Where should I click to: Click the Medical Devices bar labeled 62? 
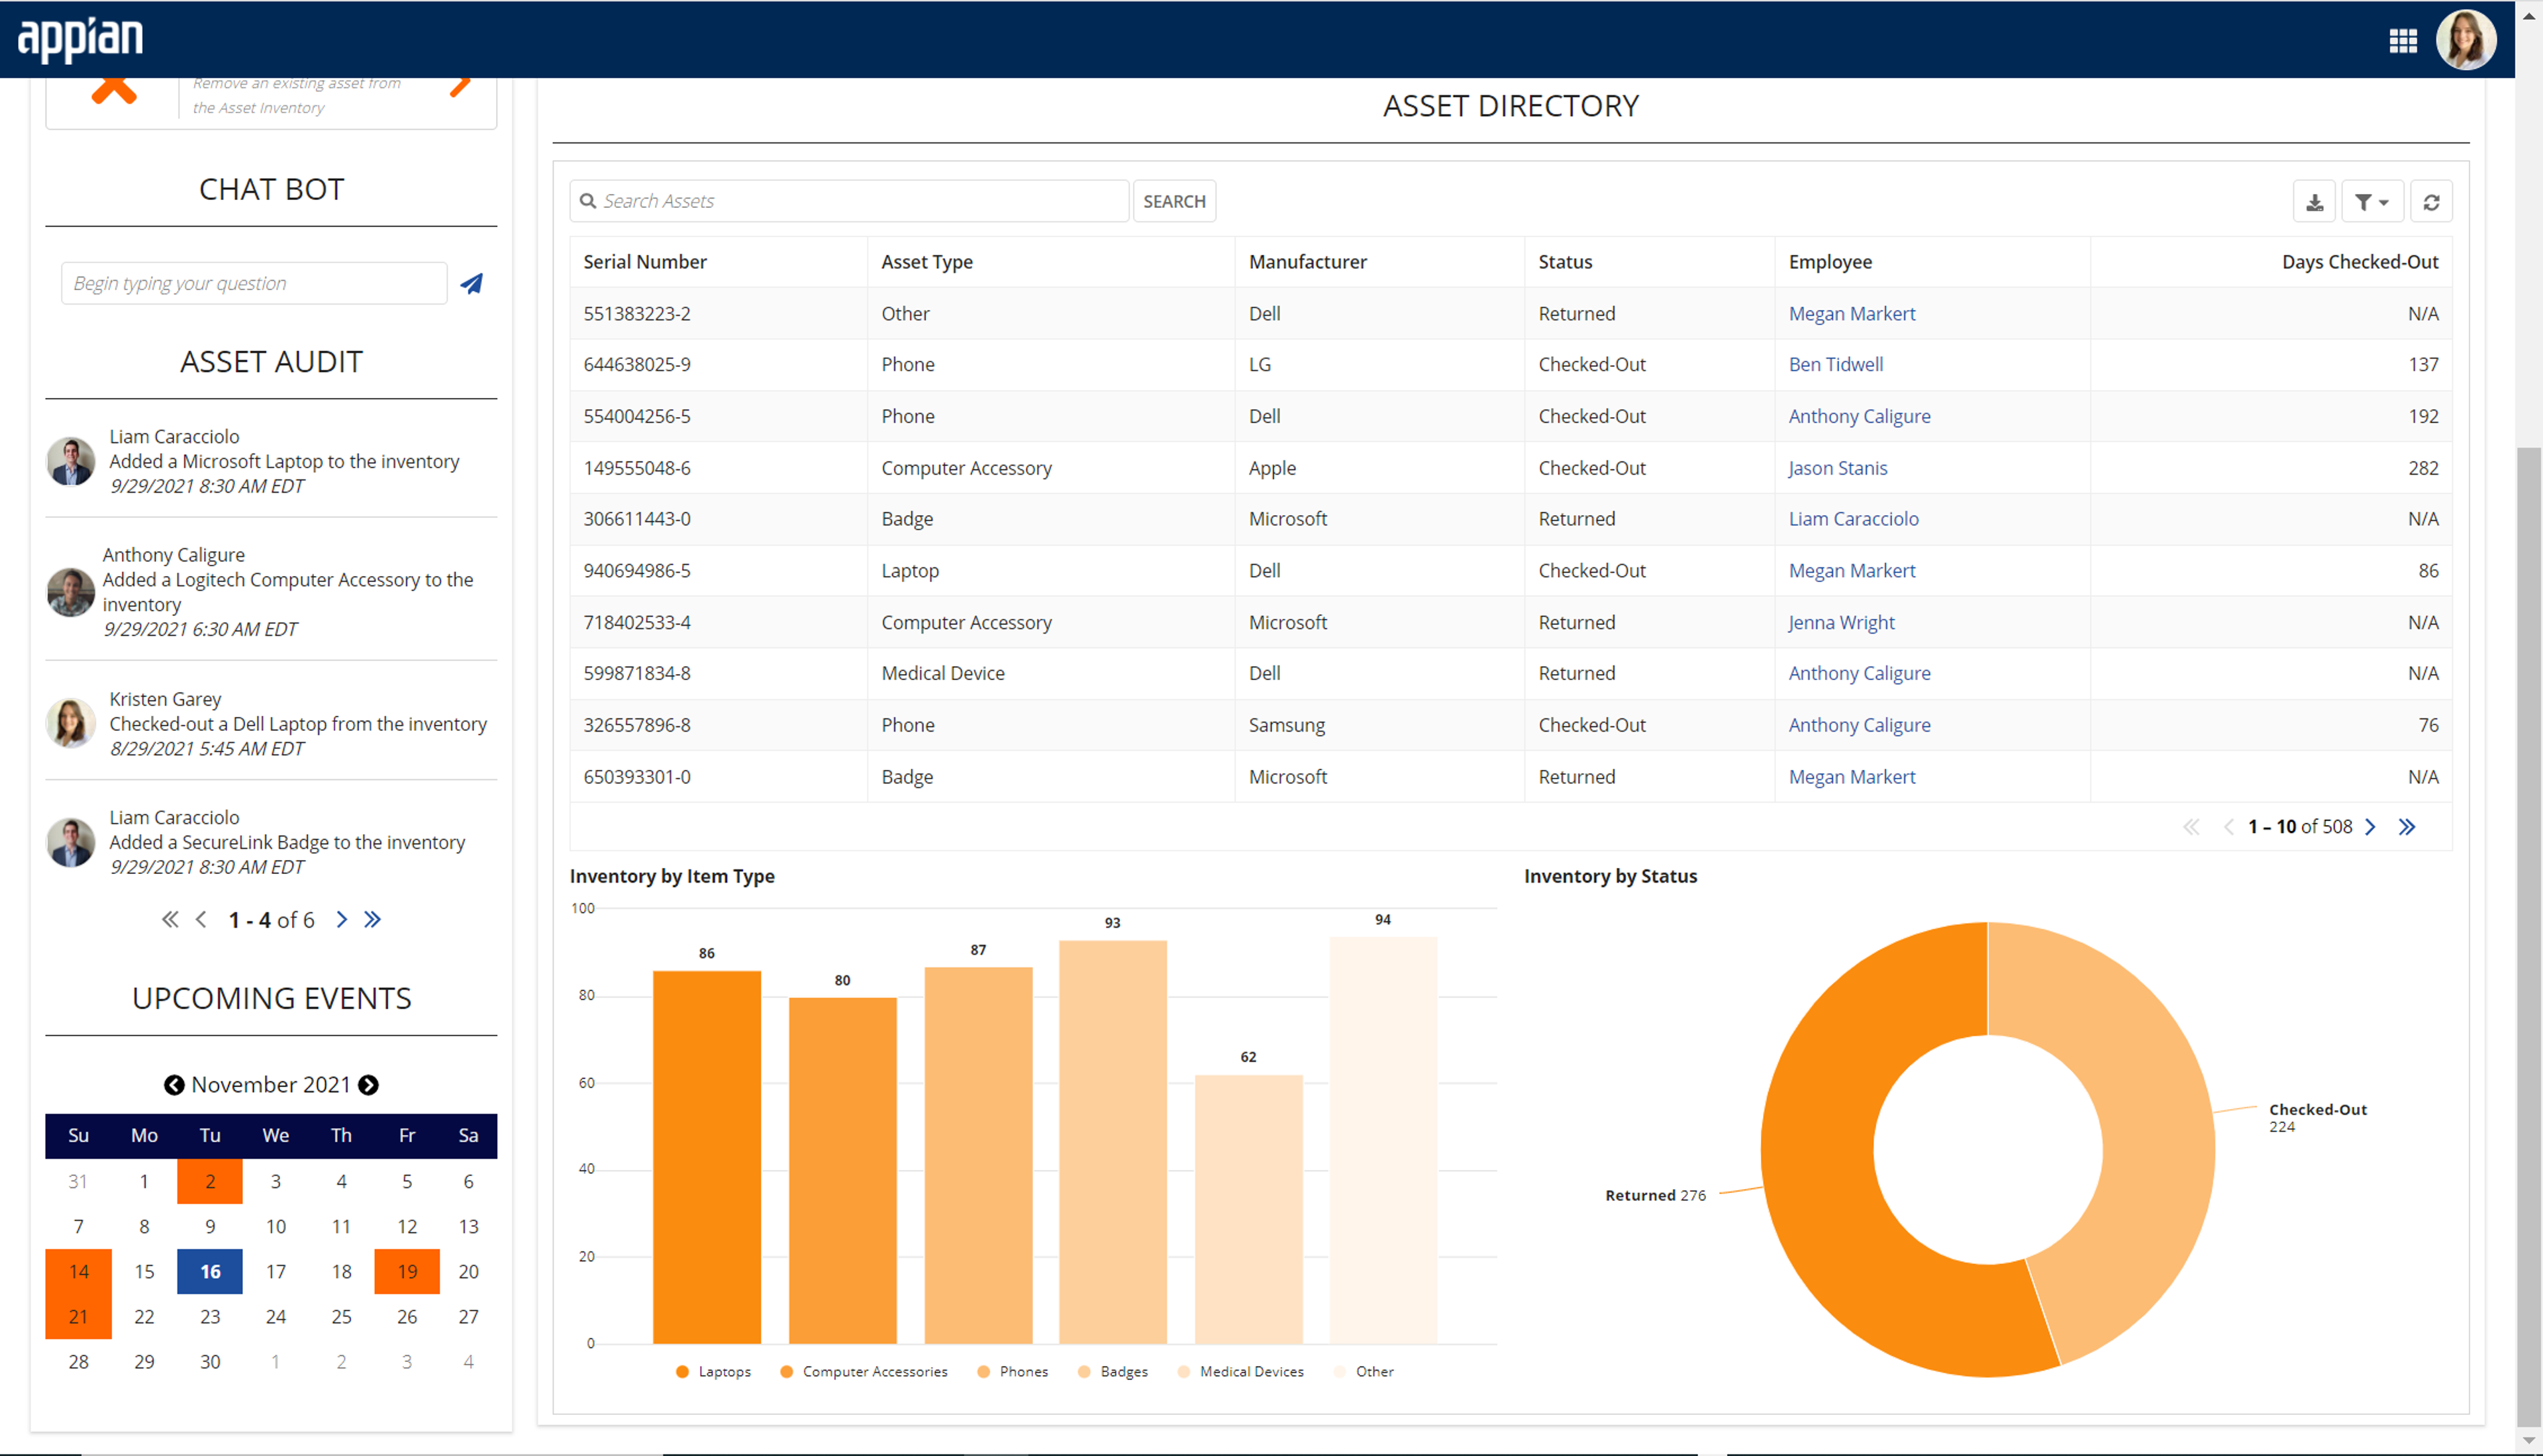pyautogui.click(x=1249, y=1210)
